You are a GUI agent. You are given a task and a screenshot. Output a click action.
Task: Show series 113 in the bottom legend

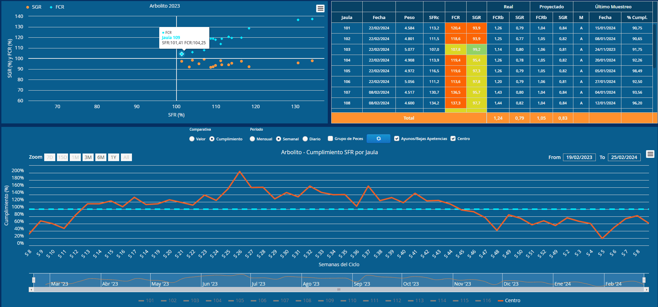[416, 300]
